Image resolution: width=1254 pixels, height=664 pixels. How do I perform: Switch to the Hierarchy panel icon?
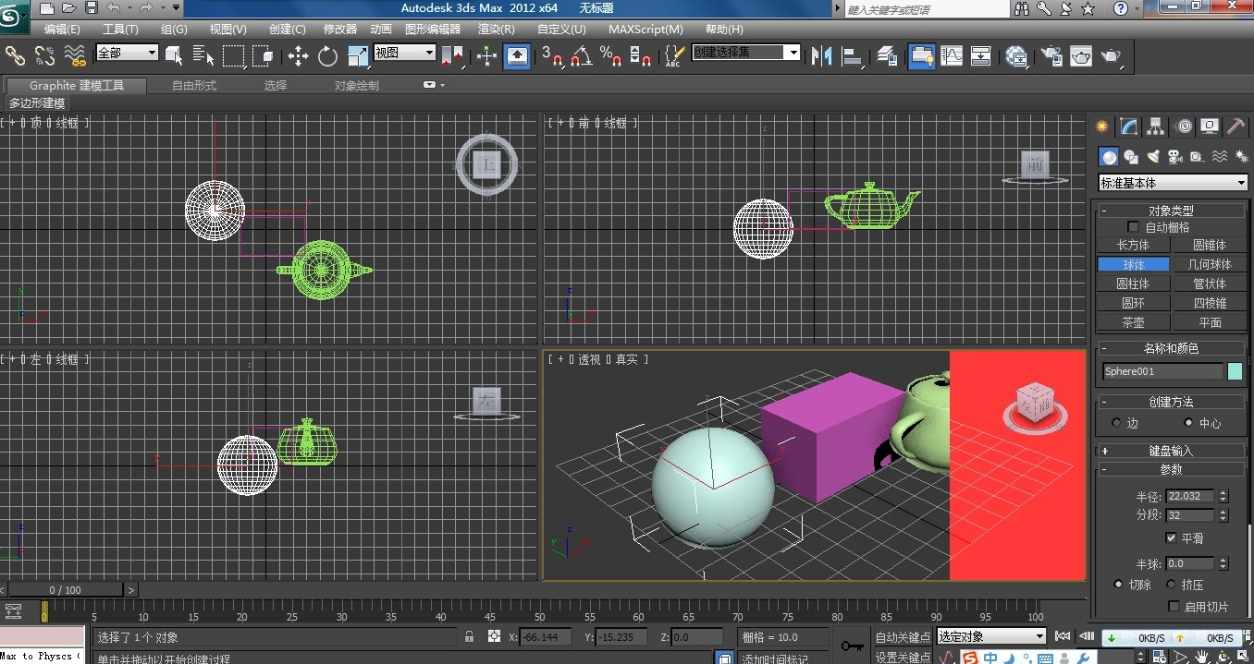point(1155,127)
